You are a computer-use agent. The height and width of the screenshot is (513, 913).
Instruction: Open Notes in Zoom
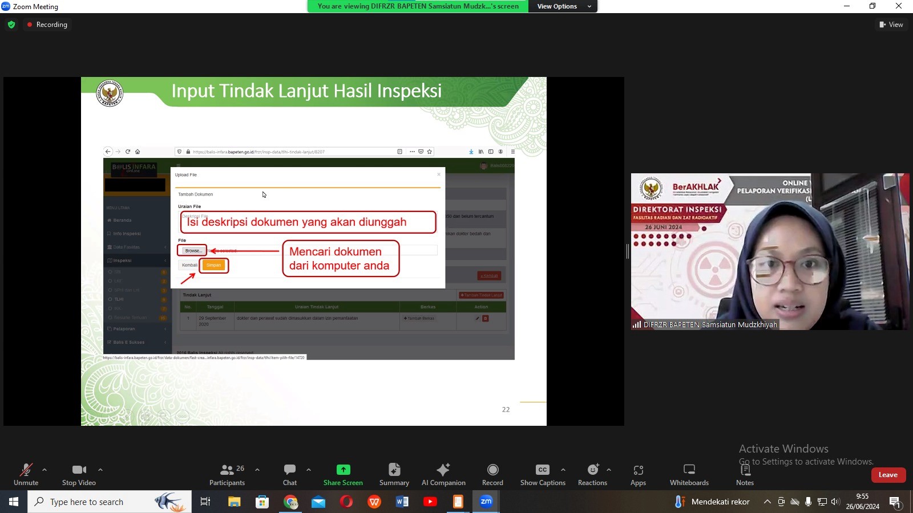tap(745, 474)
